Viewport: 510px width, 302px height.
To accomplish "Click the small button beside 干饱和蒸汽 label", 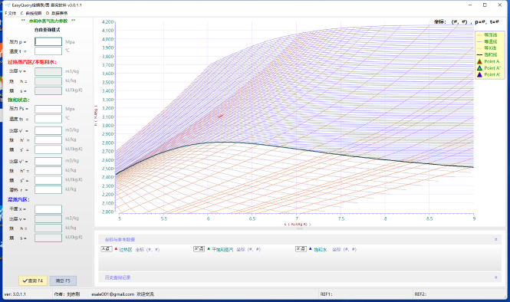I will click(x=199, y=249).
